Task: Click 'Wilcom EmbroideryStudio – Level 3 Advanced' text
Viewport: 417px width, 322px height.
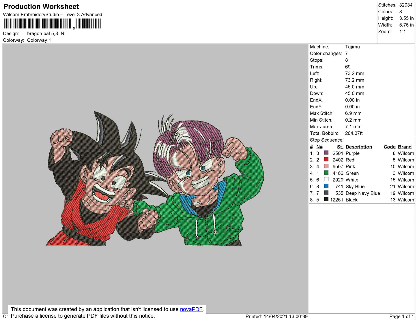Action: click(x=53, y=14)
